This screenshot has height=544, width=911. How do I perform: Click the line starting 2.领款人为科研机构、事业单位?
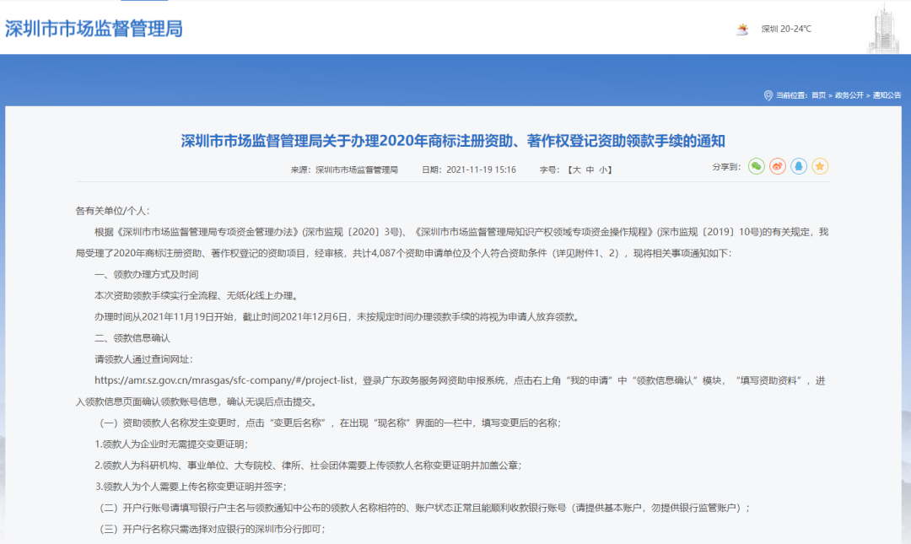(x=309, y=465)
